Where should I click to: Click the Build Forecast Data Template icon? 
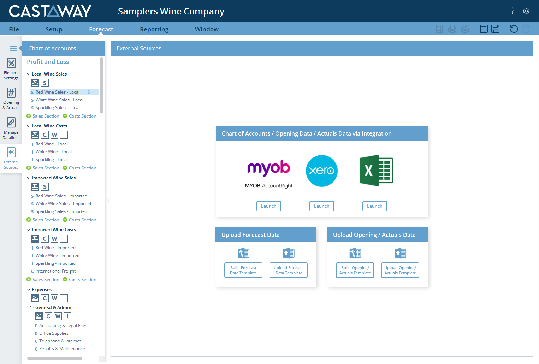[x=243, y=253]
